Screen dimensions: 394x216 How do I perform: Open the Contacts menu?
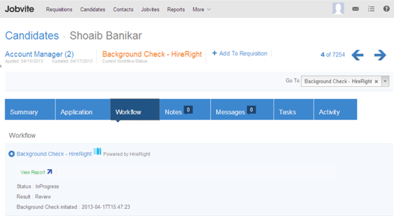(x=123, y=10)
